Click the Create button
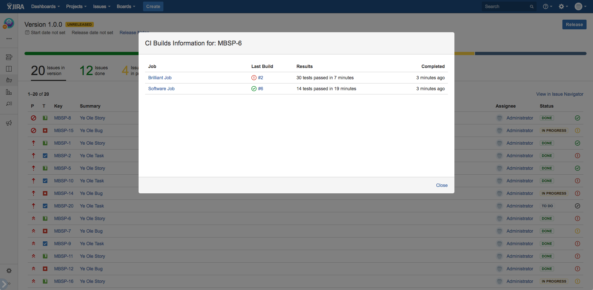The image size is (593, 290). 153,6
